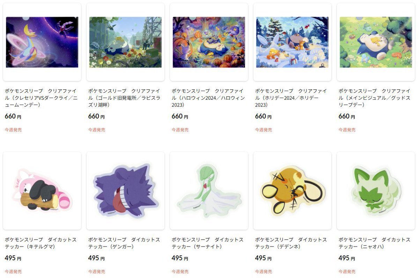Image resolution: width=419 pixels, height=278 pixels.
Task: Open the キテルグマ sticker title link
Action: [41, 243]
